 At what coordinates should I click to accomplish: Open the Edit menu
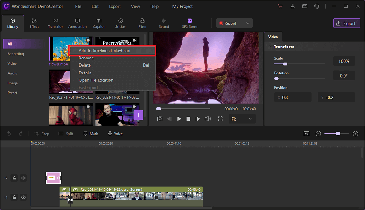pyautogui.click(x=95, y=6)
